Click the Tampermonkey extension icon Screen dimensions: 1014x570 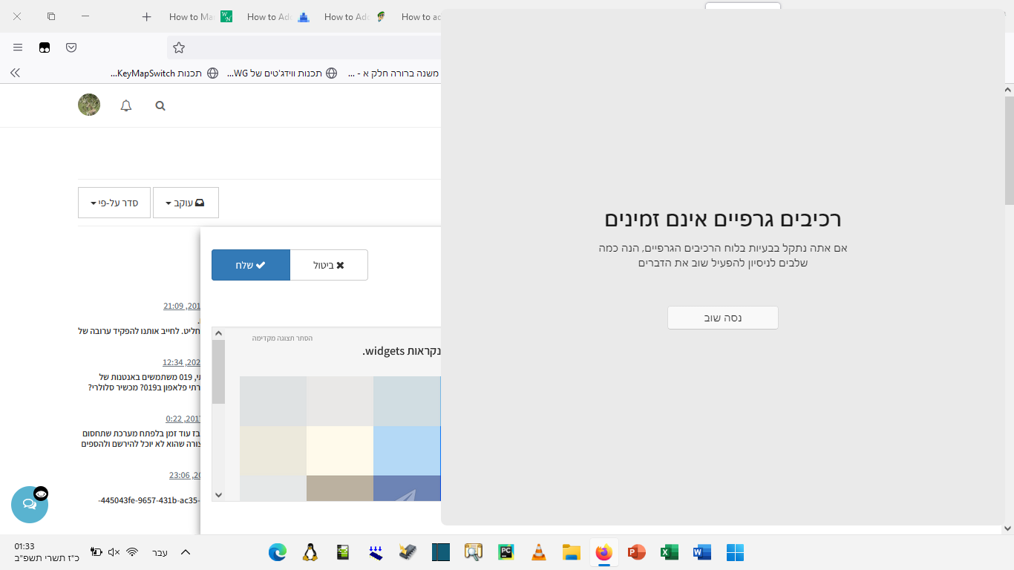tap(45, 47)
